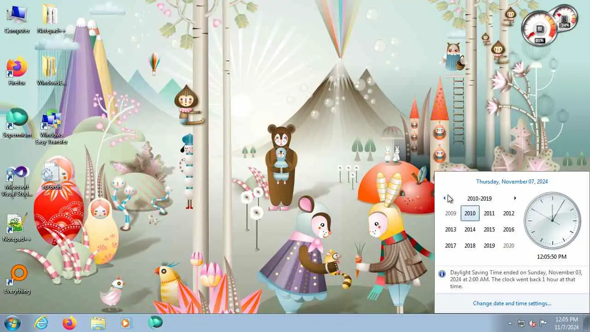Click the Daylight Saving Time info icon
590x332 pixels.
click(442, 274)
